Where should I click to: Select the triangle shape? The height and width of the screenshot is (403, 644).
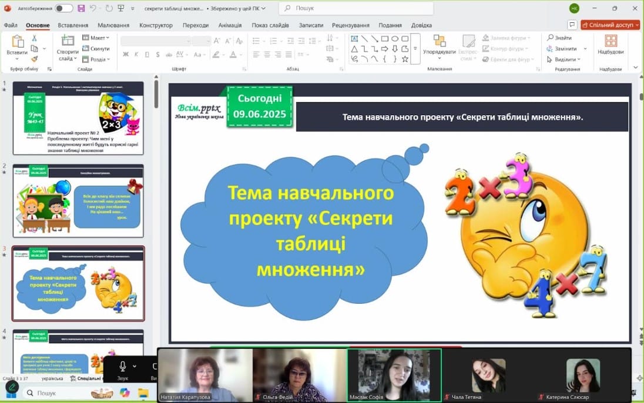(354, 49)
